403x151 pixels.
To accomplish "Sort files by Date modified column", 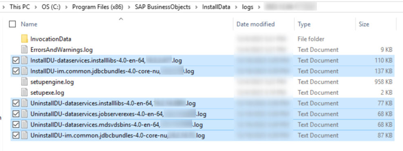I will tap(255, 24).
